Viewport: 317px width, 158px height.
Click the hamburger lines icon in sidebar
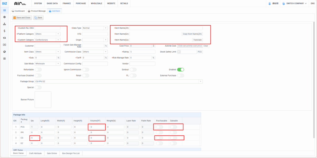(4, 58)
